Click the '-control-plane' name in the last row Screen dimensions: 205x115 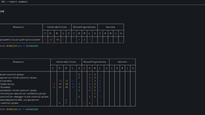tap(9, 103)
